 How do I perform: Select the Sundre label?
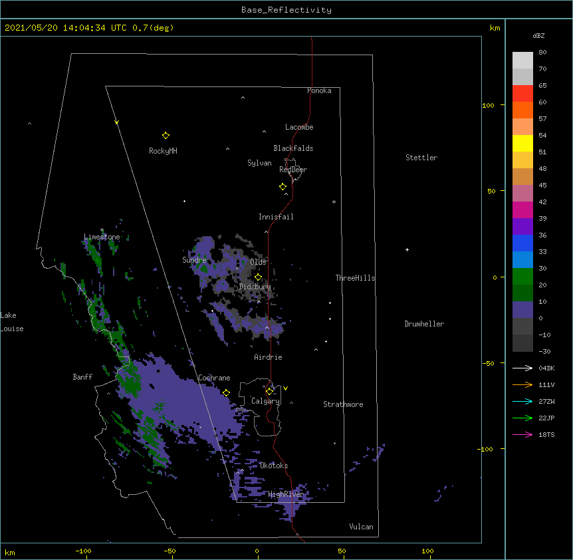tap(194, 260)
